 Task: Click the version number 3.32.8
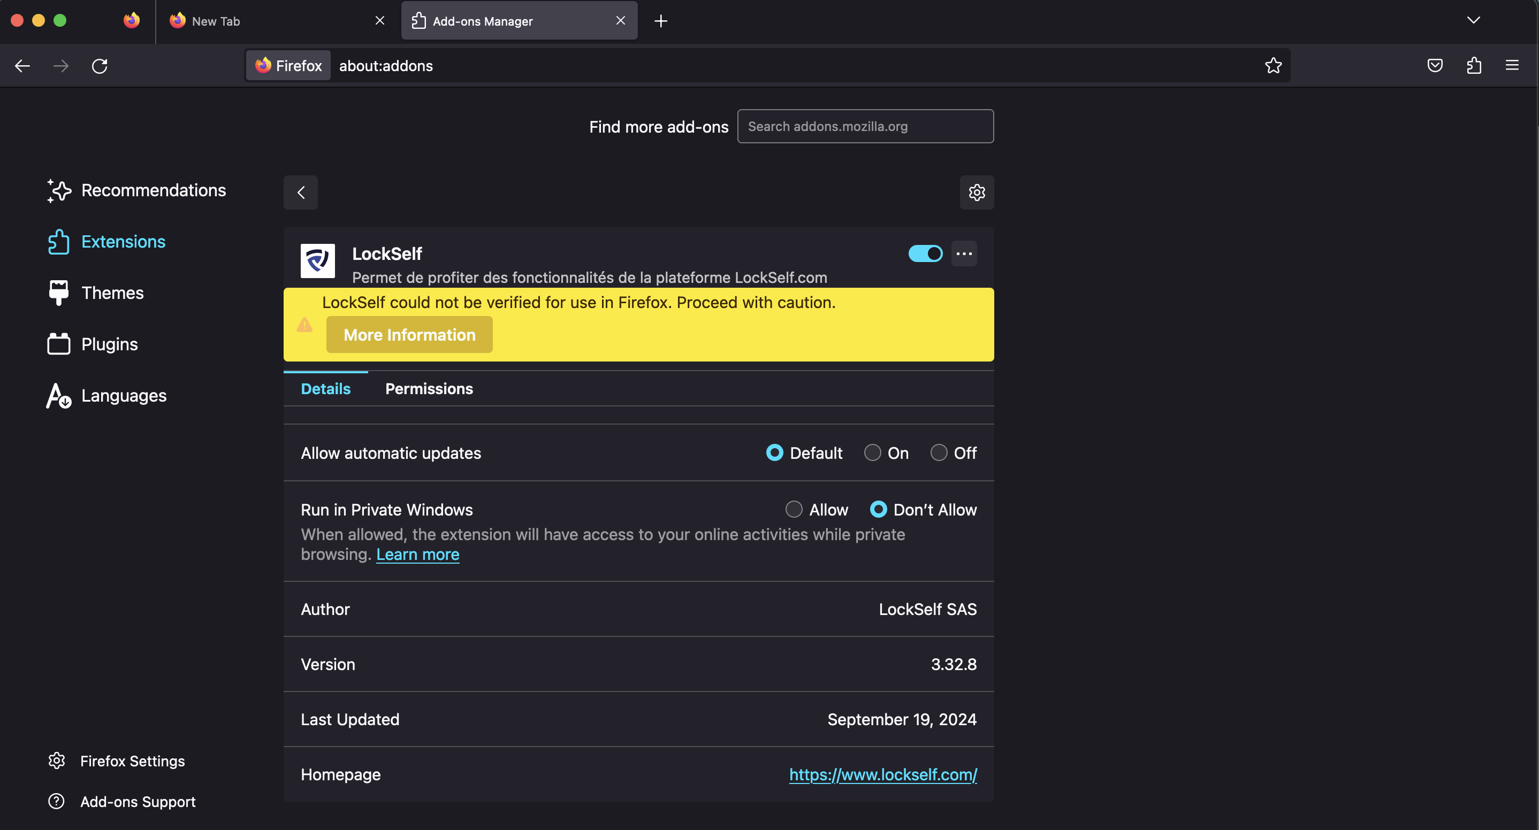954,665
